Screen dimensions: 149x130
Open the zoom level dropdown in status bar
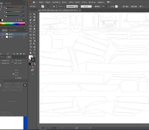(45, 128)
